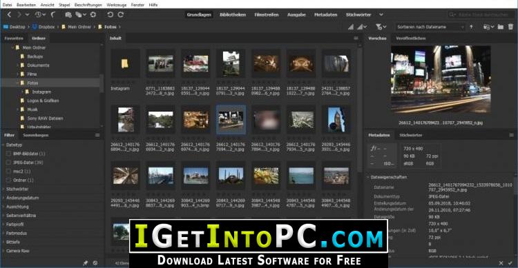
Task: Delete item with trash icon
Action: coord(510,27)
